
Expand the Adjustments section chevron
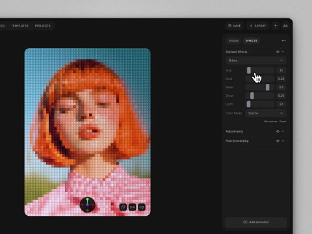point(283,131)
